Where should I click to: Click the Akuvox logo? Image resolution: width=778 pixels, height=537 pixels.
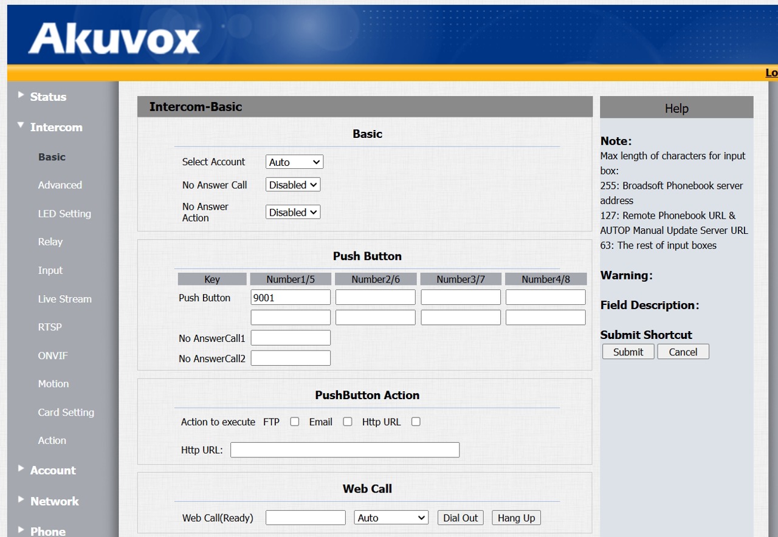[x=114, y=39]
